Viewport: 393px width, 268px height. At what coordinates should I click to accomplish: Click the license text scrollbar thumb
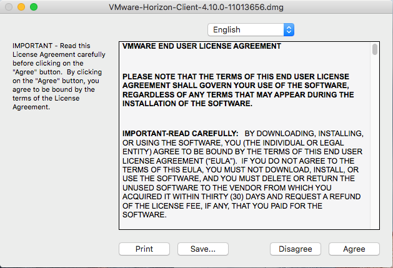[x=375, y=49]
